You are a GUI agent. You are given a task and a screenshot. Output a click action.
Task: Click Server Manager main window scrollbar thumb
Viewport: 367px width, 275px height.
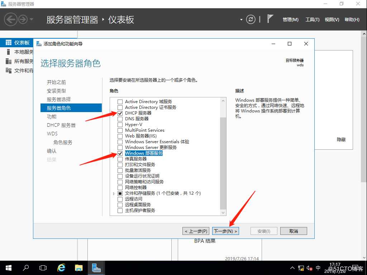pos(364,110)
